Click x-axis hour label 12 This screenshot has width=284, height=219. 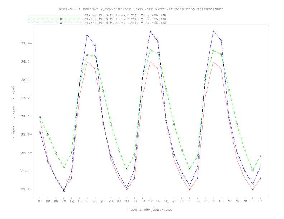coord(72,201)
